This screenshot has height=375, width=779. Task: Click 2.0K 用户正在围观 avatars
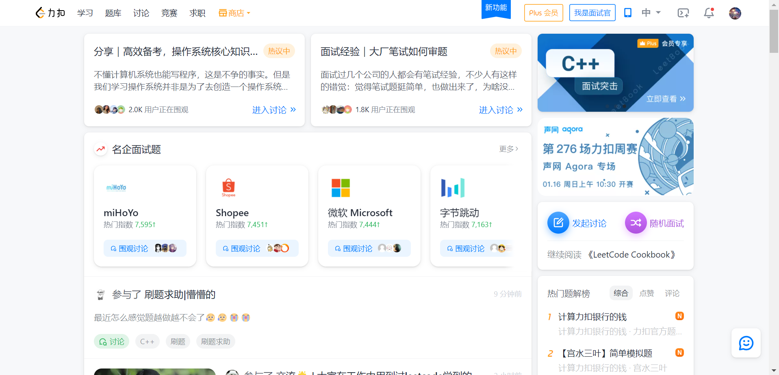click(110, 110)
